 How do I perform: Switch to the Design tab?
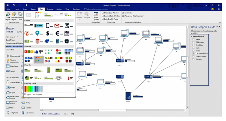34,9
